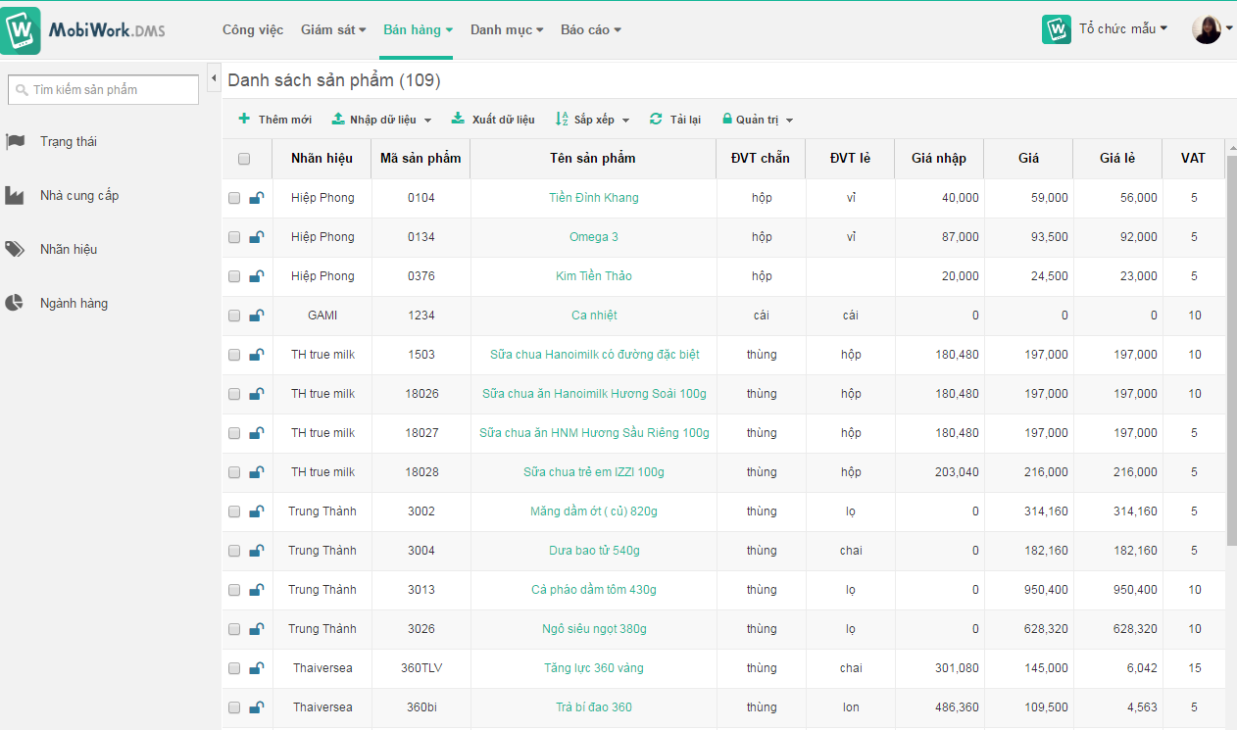
Task: Click the Nhãn hiệu tags icon
Action: pyautogui.click(x=15, y=250)
